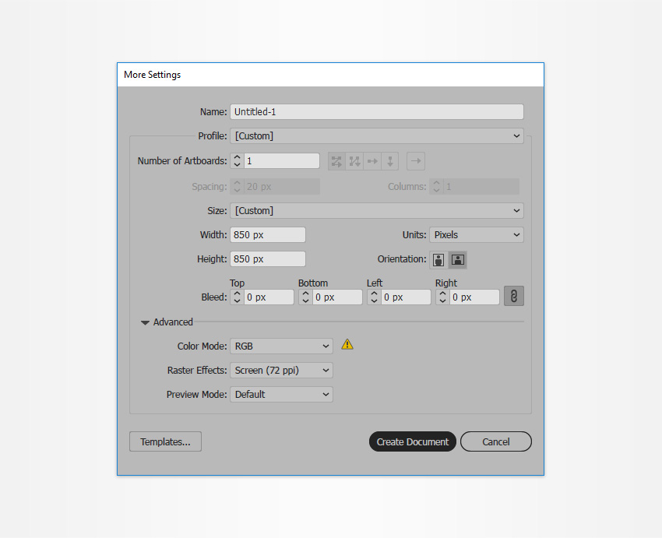Choose the Arrange by Column layout icon
662x538 pixels.
tap(390, 161)
